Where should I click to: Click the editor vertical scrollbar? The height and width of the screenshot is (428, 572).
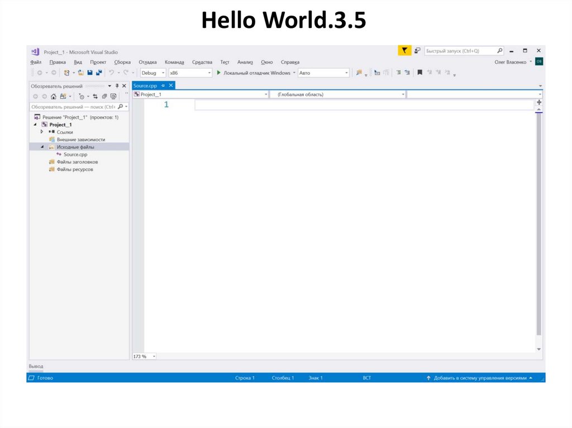click(539, 224)
